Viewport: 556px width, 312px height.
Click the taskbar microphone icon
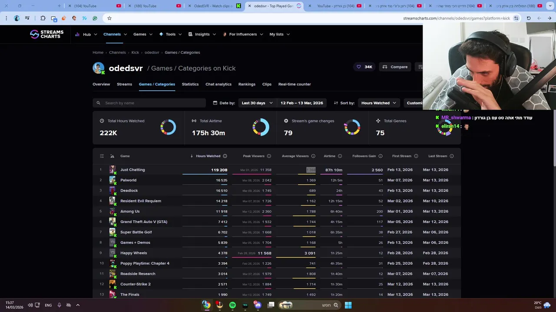pos(59,305)
